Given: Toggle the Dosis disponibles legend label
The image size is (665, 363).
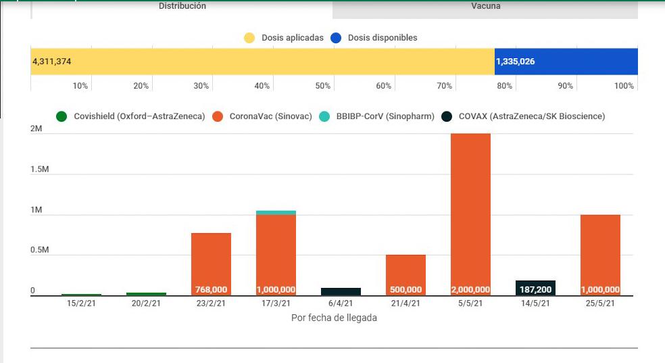Looking at the screenshot, I should click(x=382, y=38).
